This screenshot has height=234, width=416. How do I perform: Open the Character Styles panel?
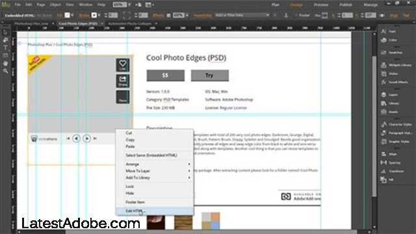pos(396,124)
